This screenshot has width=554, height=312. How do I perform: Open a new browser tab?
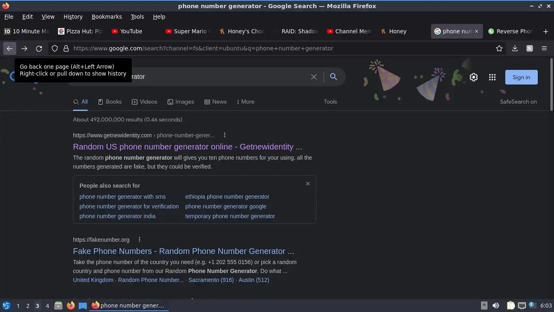pyautogui.click(x=545, y=31)
